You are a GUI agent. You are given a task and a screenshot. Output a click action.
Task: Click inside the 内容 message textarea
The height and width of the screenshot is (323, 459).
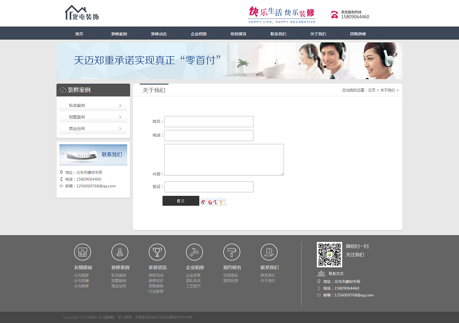pyautogui.click(x=224, y=160)
